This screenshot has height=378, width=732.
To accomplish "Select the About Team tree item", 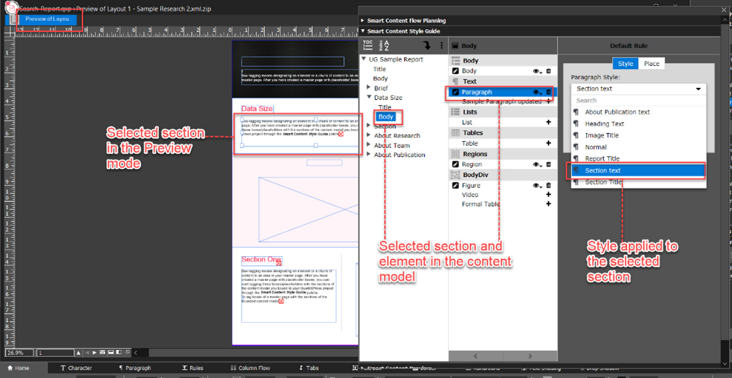I will [x=392, y=145].
